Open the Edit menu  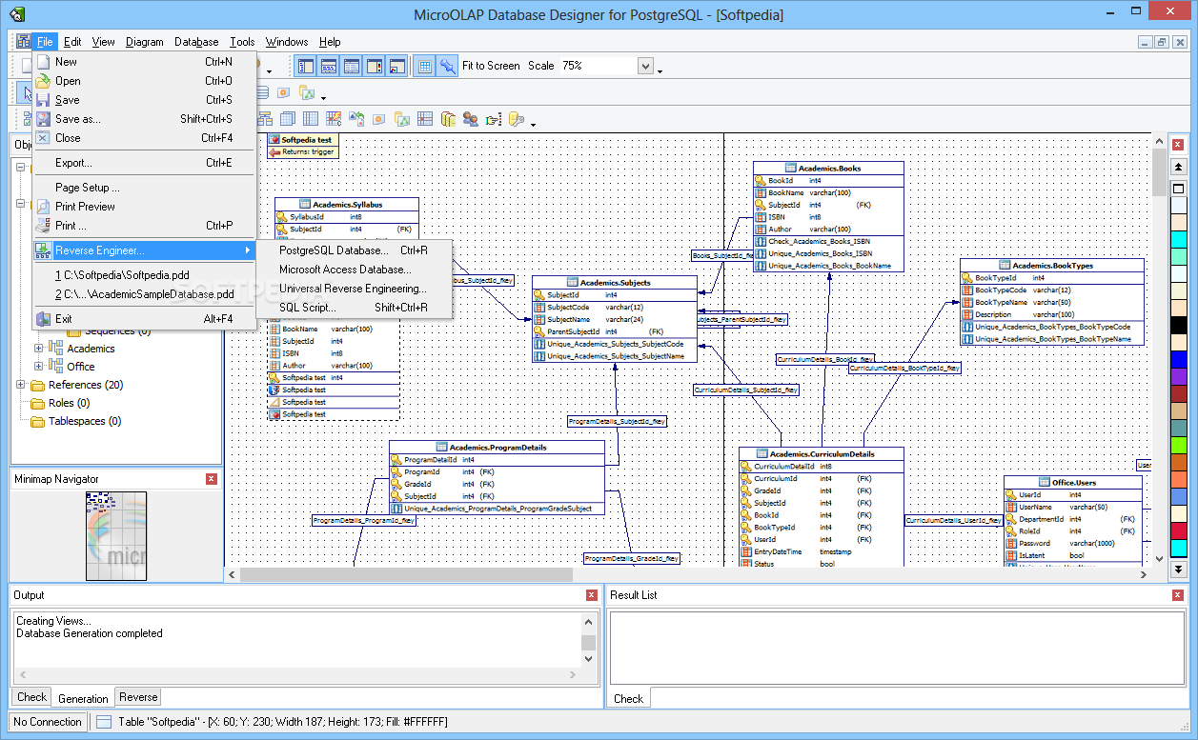(72, 42)
